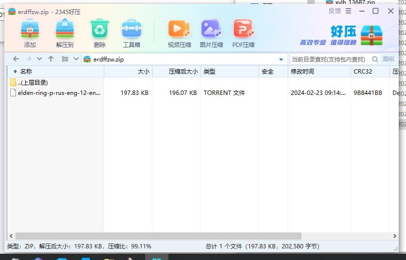Click the erdffzw.zip address path field

tap(185, 59)
